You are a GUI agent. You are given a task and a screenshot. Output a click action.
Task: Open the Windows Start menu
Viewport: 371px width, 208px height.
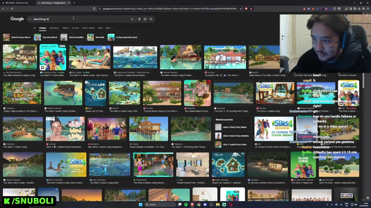(141, 205)
